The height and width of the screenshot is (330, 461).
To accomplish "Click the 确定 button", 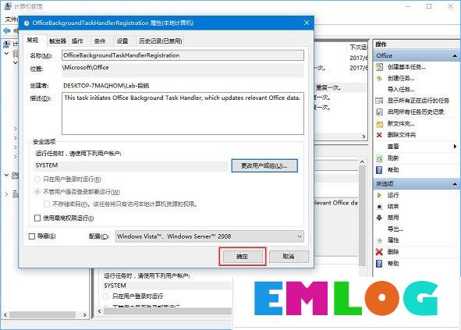I will tap(243, 257).
